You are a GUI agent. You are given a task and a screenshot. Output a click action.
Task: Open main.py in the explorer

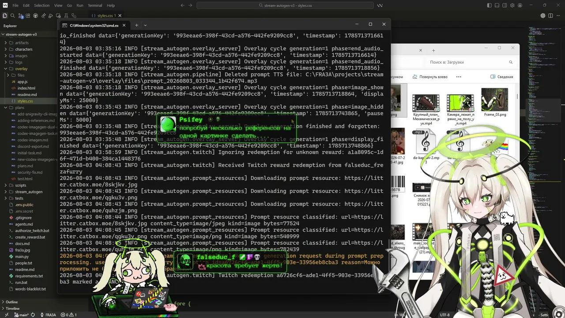coord(29,257)
